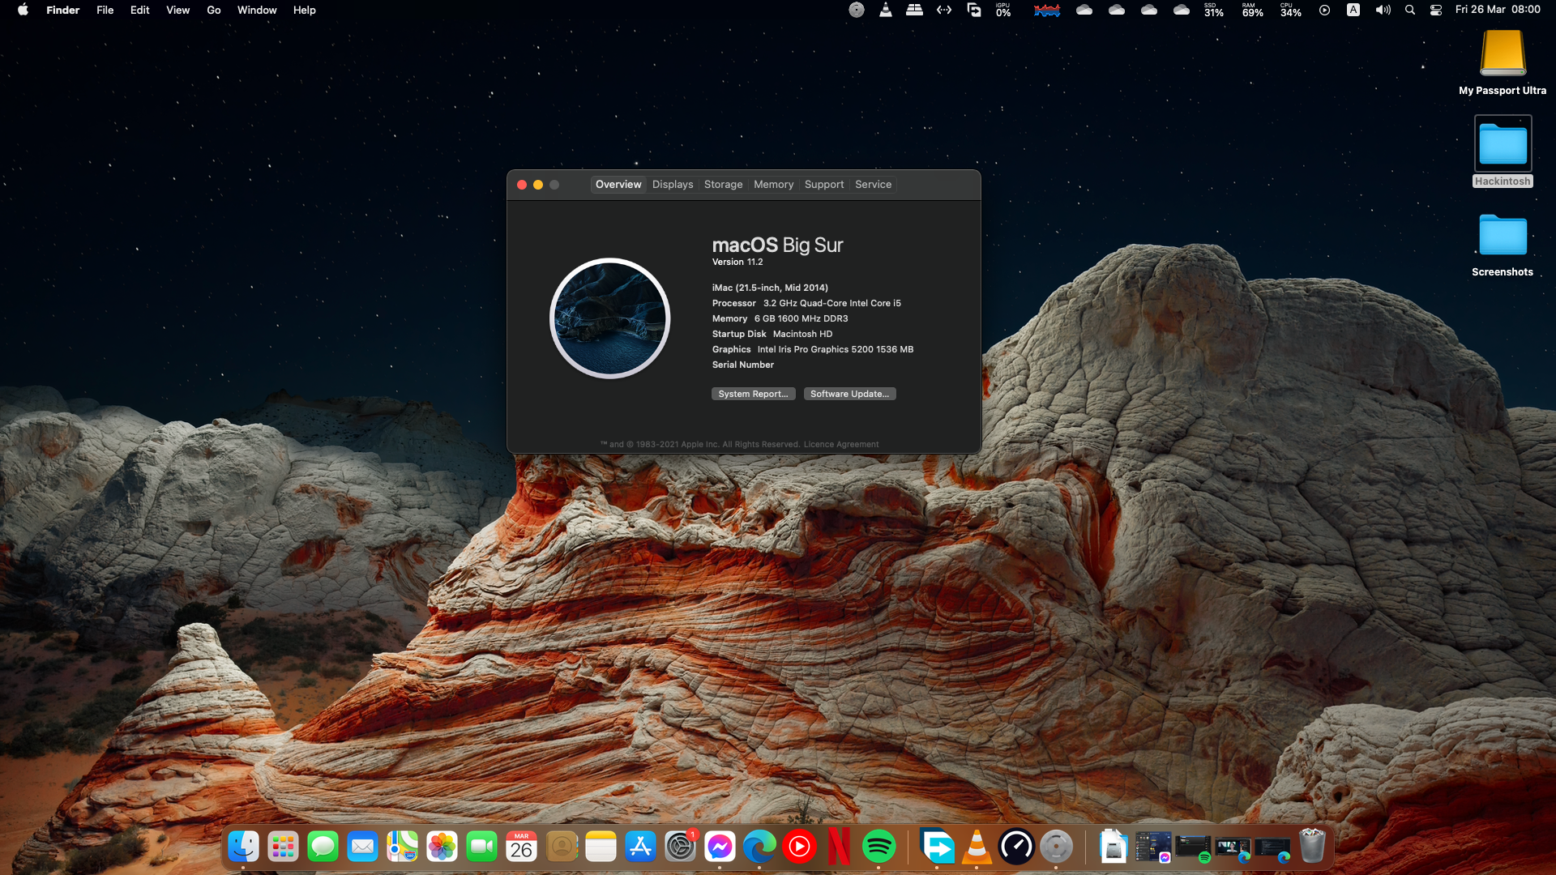Image resolution: width=1556 pixels, height=875 pixels.
Task: Open Maps from the Dock
Action: click(402, 847)
